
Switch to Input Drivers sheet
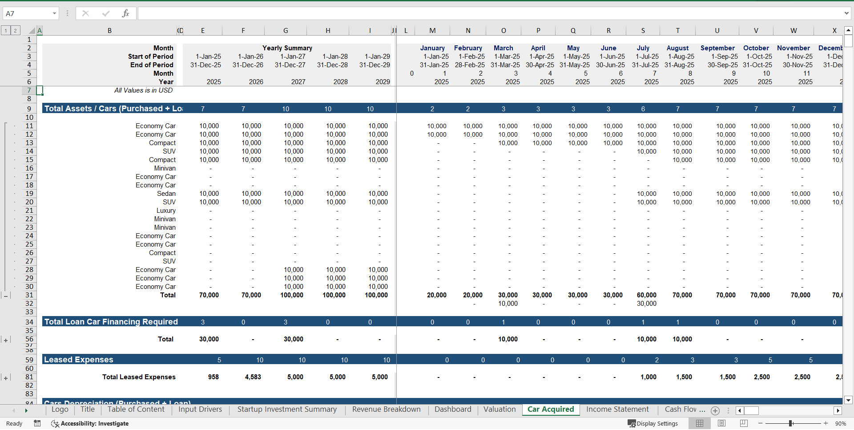200,409
